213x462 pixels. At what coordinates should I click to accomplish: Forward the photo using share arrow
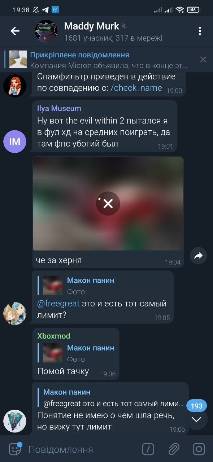(198, 256)
